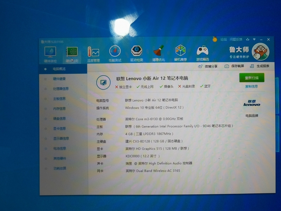Click the HD Graphics 515 graphics value

(x=157, y=148)
